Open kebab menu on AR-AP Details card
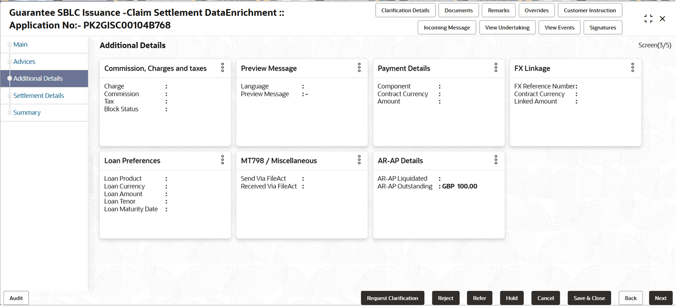The width and height of the screenshot is (679, 306). (x=496, y=160)
